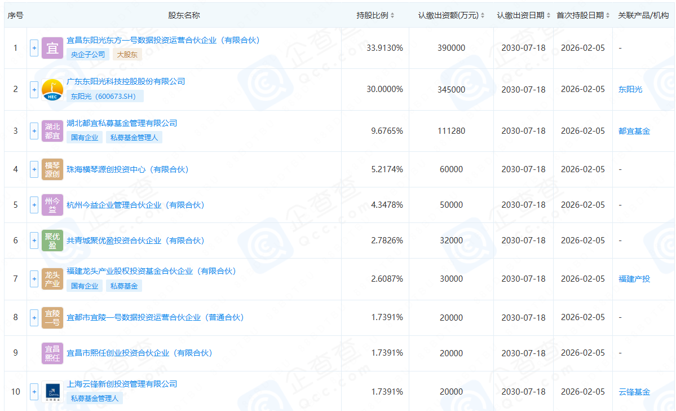Sort by 持股比例 column header
Image resolution: width=676 pixels, height=411 pixels.
pyautogui.click(x=375, y=16)
